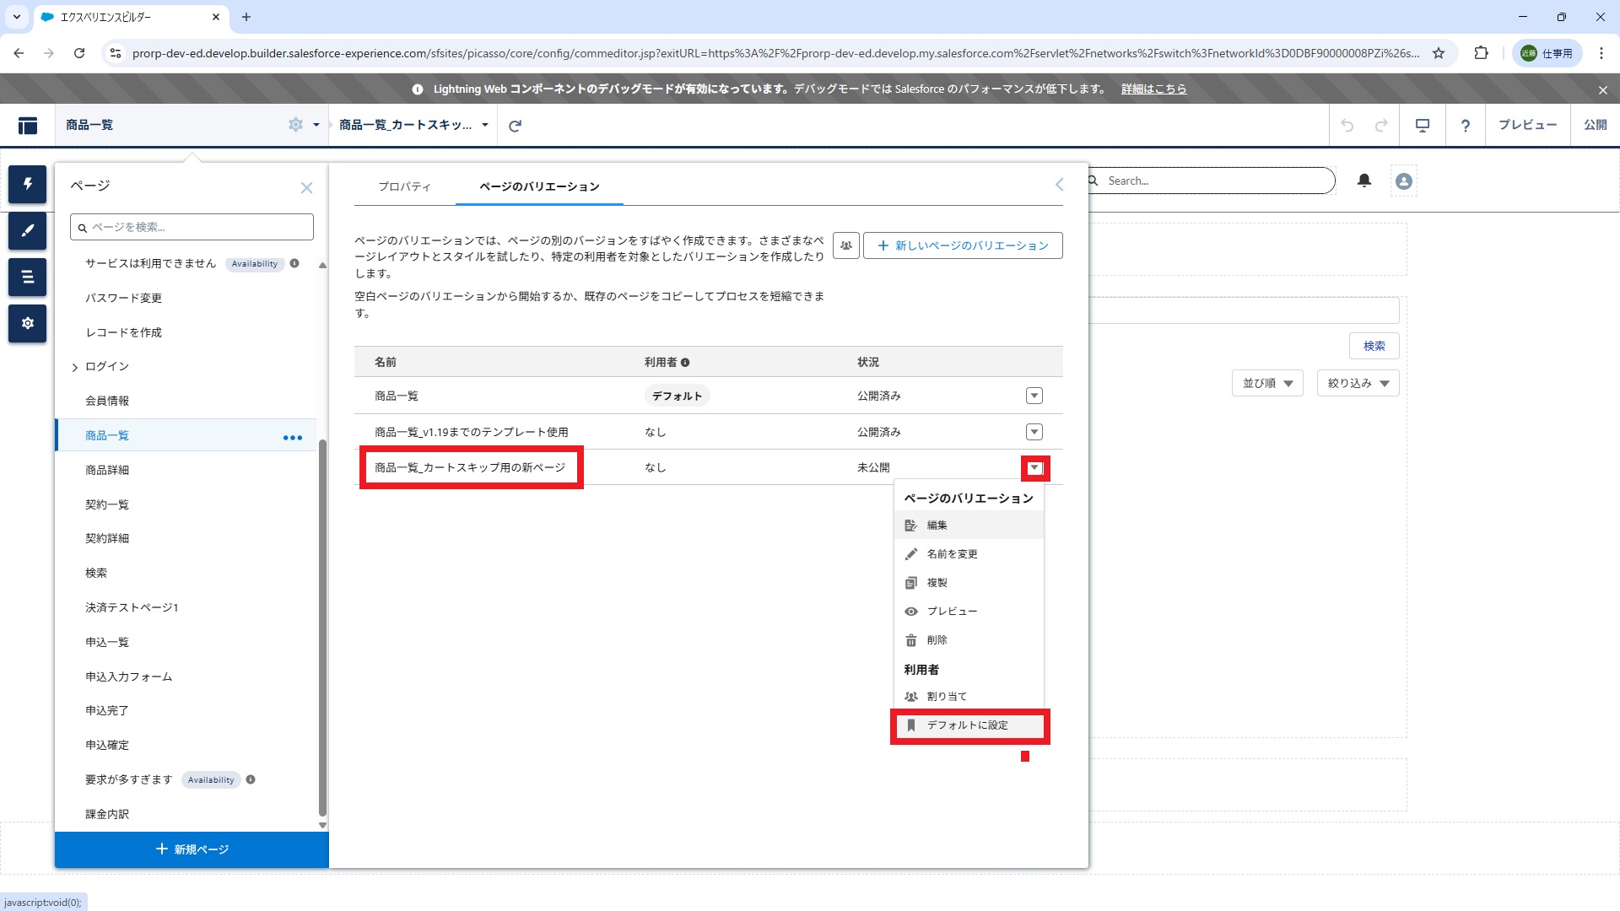Select デフォルトに設定 from the menu
Screen dimensions: 1620x911
coord(967,725)
